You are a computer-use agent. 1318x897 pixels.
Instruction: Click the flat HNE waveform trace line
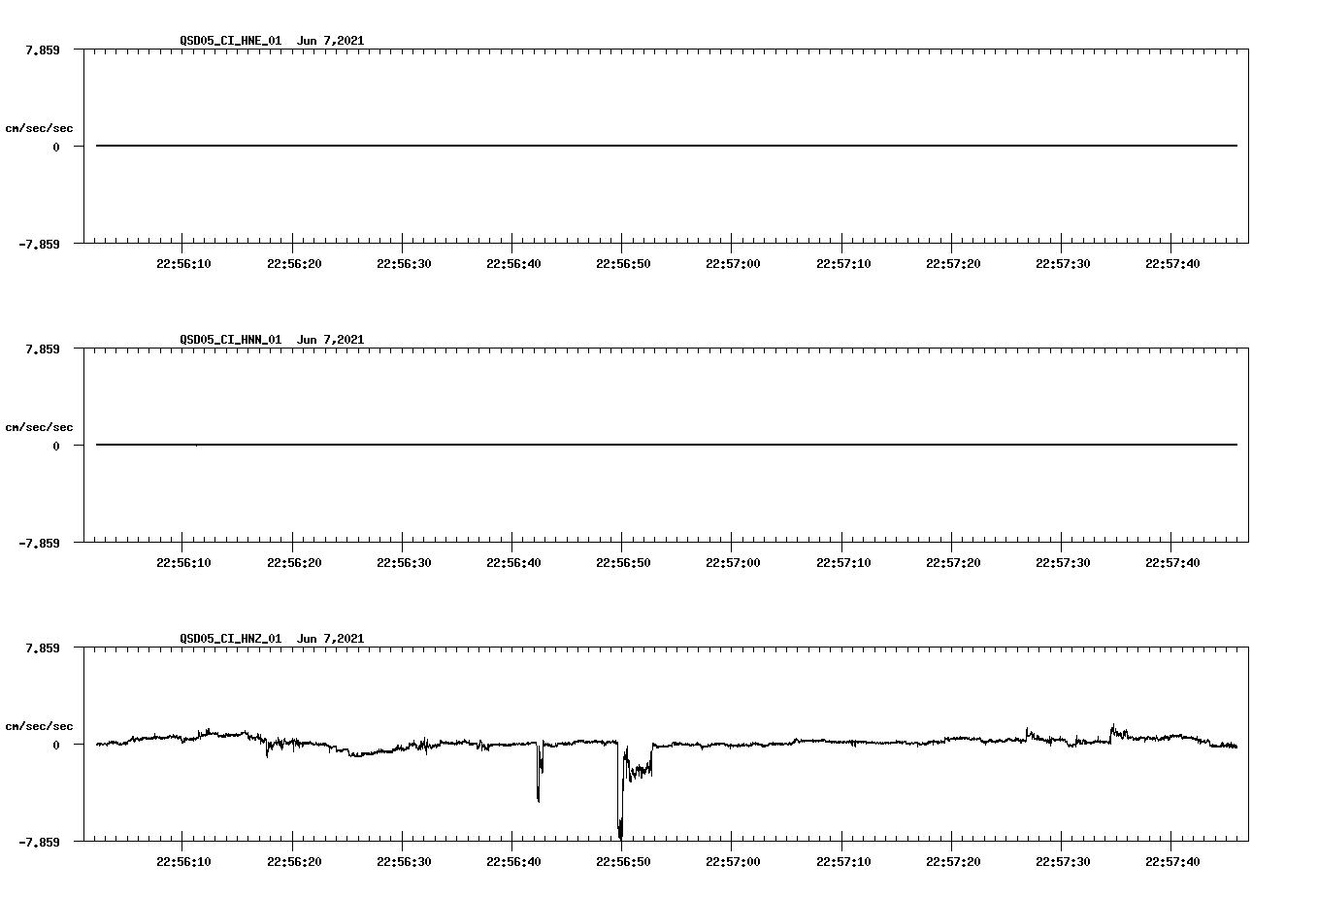coord(667,146)
